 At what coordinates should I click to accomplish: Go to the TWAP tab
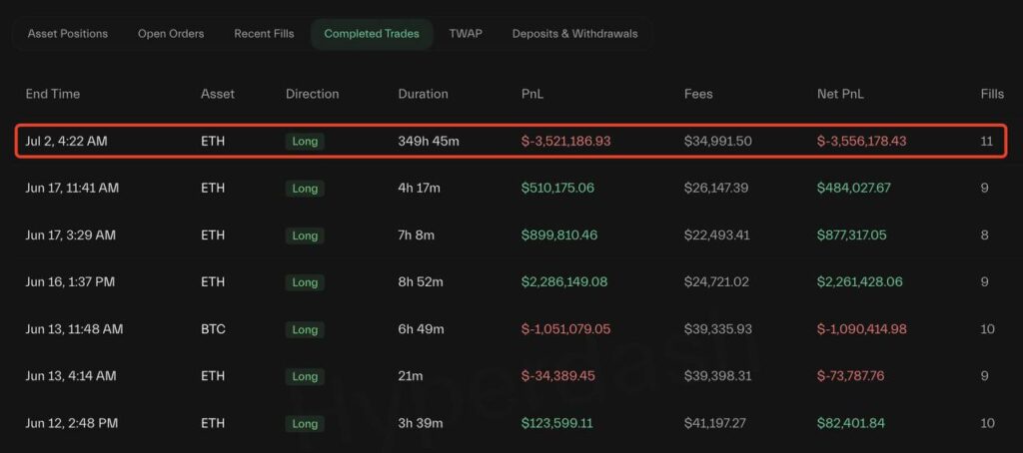(466, 34)
